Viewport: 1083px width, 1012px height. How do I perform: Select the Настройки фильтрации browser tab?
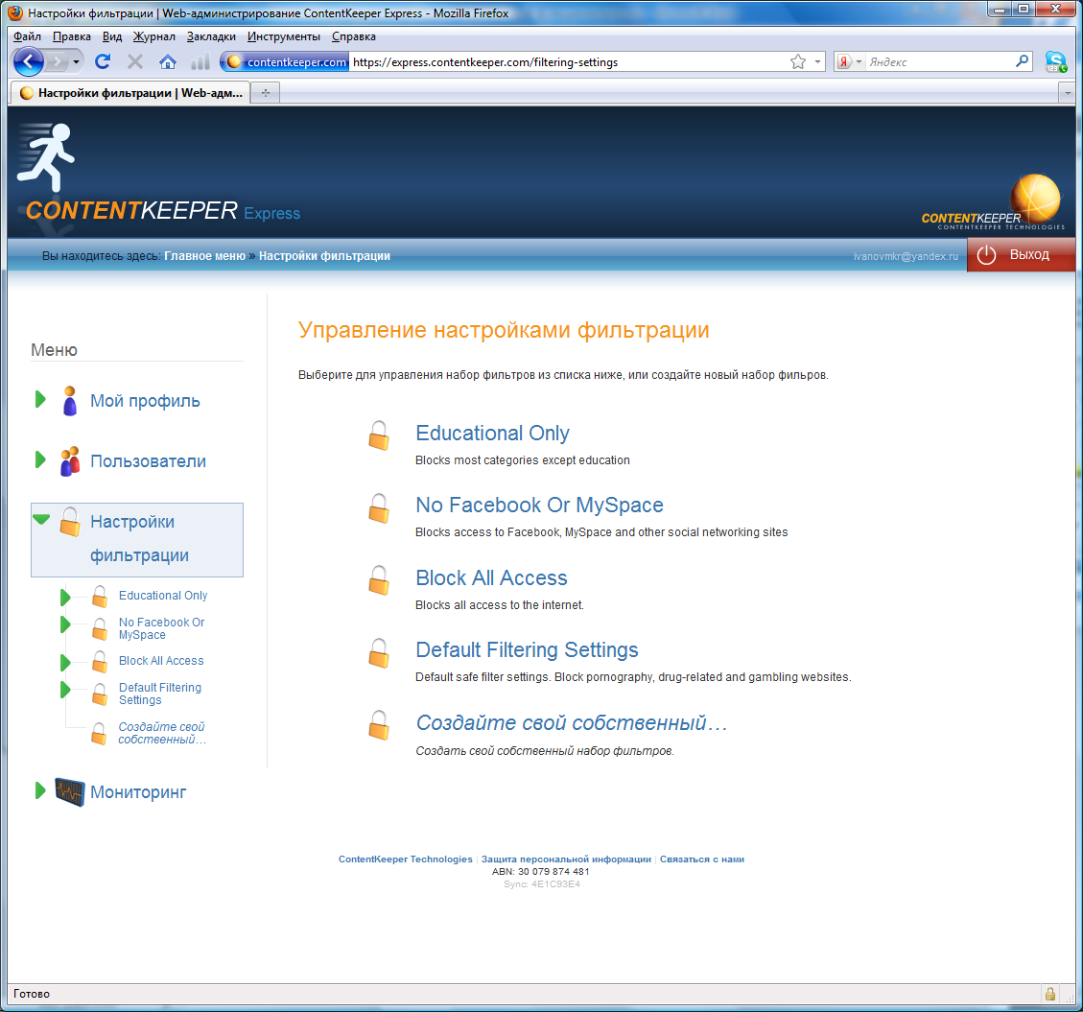tap(130, 92)
